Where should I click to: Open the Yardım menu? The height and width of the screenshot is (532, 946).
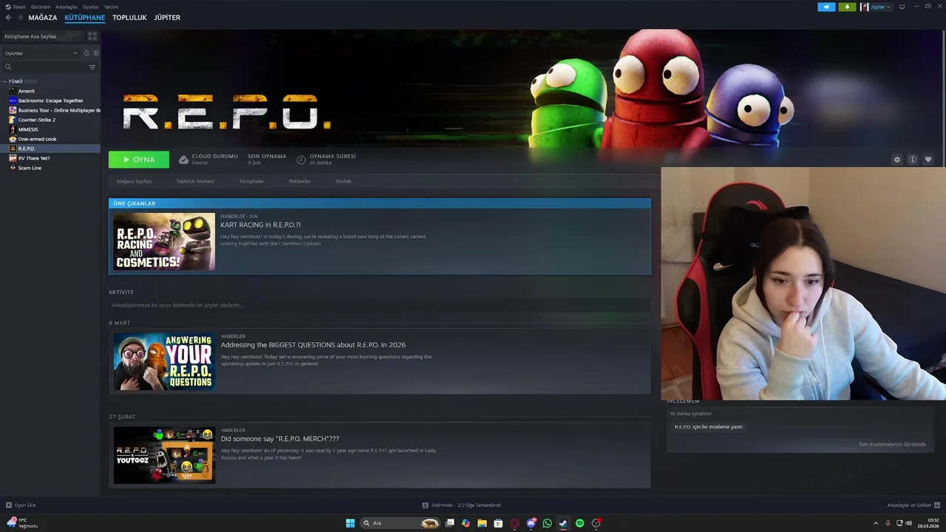tap(111, 7)
